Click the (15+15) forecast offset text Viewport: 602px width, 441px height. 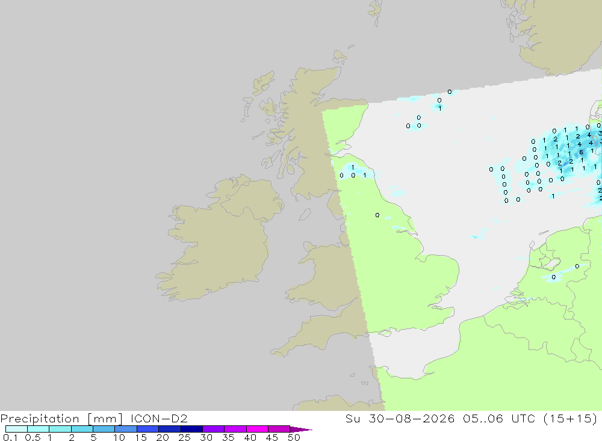point(571,418)
